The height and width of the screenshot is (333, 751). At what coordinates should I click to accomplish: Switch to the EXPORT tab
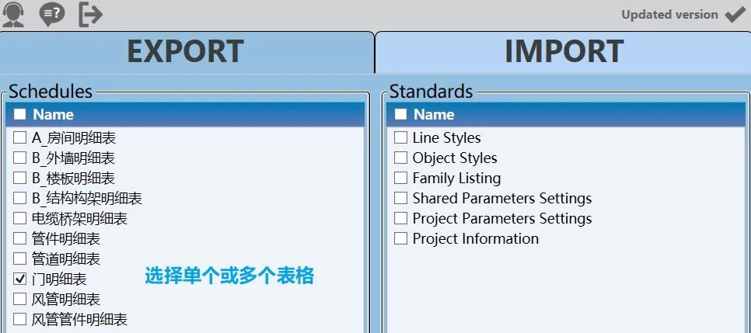click(x=185, y=52)
